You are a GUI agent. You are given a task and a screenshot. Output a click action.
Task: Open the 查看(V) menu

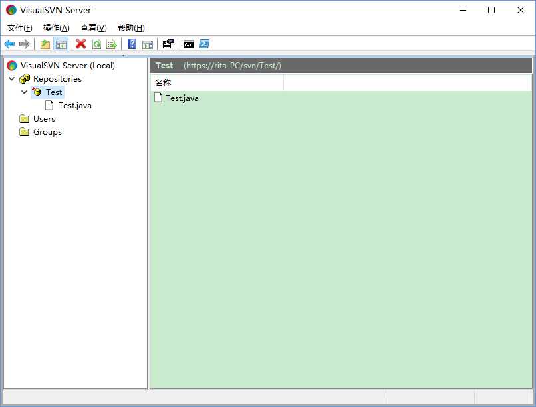(94, 28)
